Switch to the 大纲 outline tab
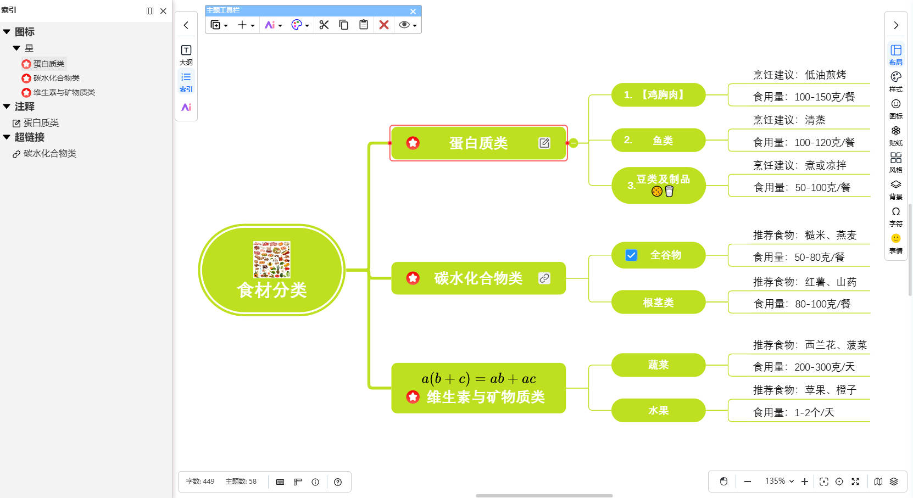The width and height of the screenshot is (913, 498). (186, 55)
